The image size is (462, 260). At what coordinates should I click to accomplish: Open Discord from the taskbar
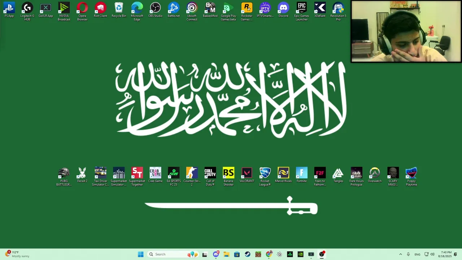click(x=216, y=254)
